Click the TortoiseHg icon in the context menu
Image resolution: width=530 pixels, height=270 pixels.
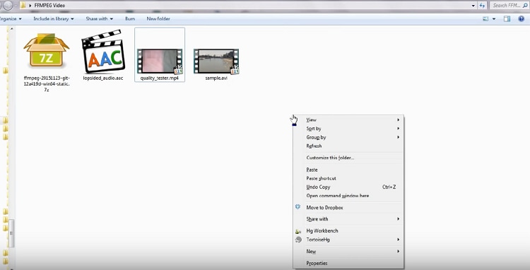tap(298, 240)
